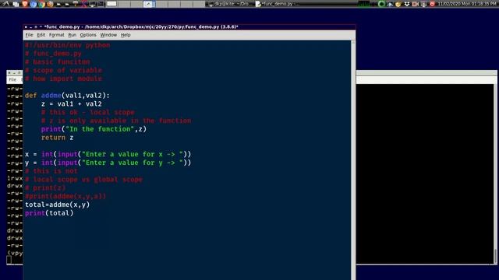Click the red X launcher icon in panel
This screenshot has height=280, width=499.
click(x=83, y=4)
